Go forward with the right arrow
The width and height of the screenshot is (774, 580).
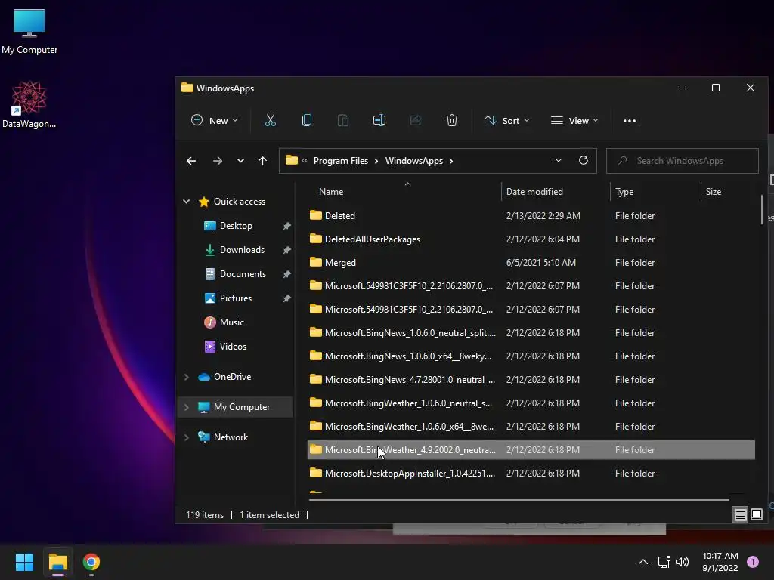point(217,161)
